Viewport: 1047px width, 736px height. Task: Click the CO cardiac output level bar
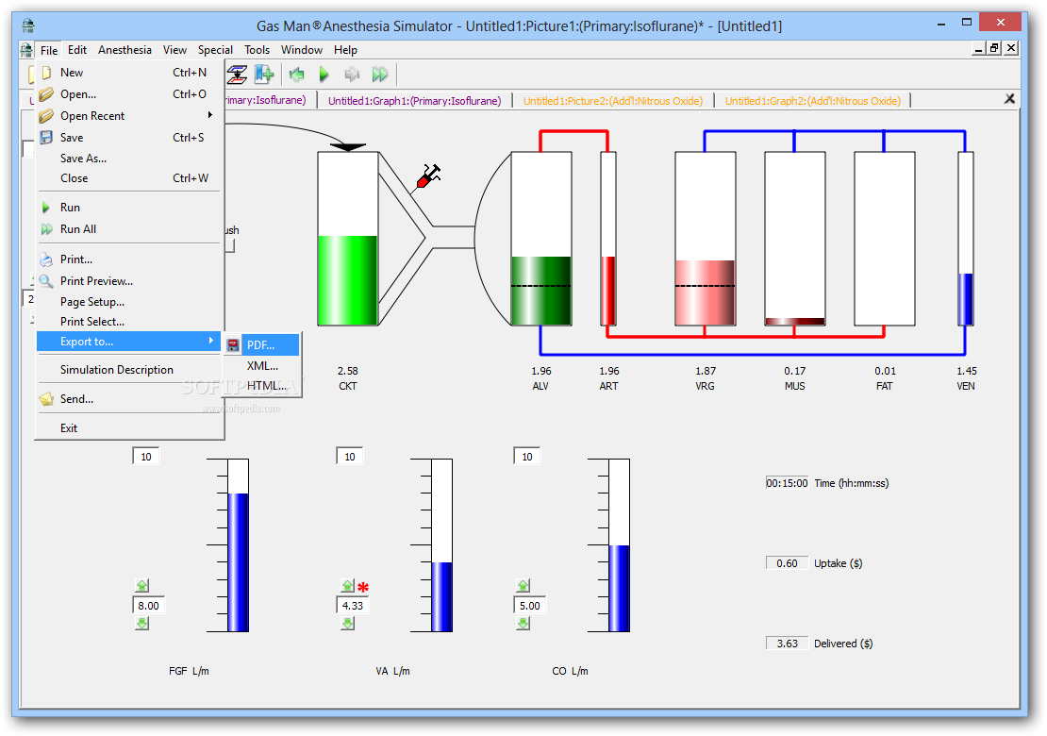coord(619,545)
